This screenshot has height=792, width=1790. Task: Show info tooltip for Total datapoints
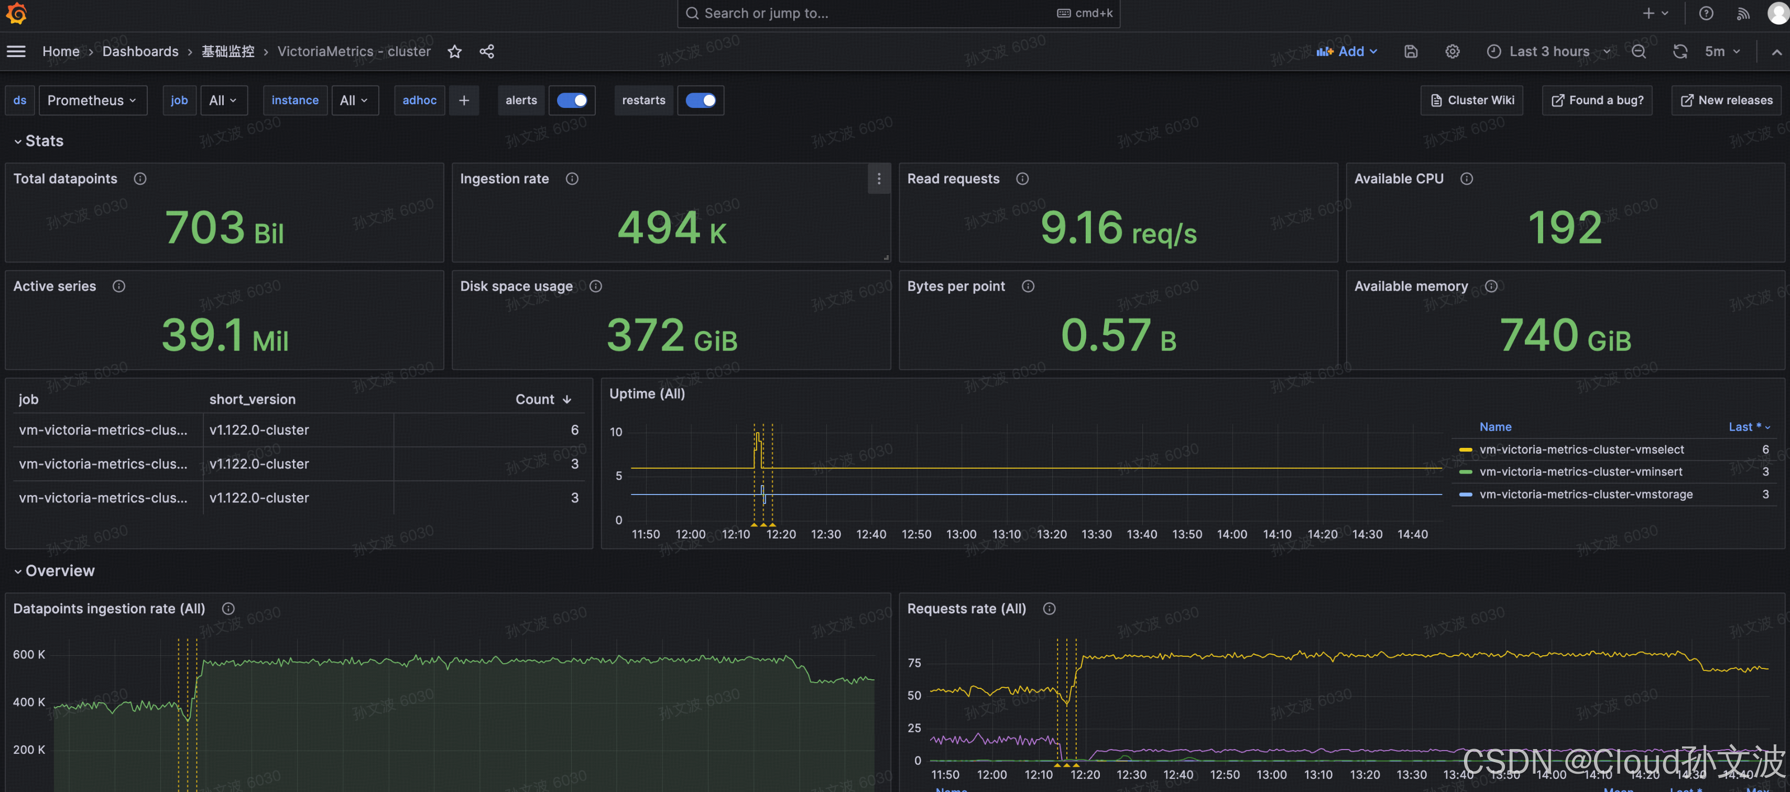coord(140,179)
